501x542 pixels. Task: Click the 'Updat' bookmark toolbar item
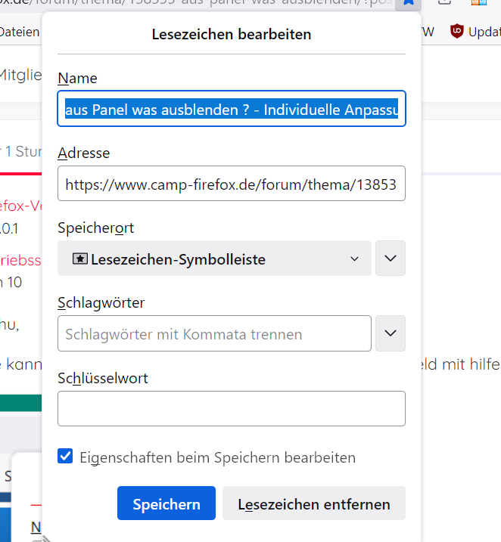tap(483, 32)
